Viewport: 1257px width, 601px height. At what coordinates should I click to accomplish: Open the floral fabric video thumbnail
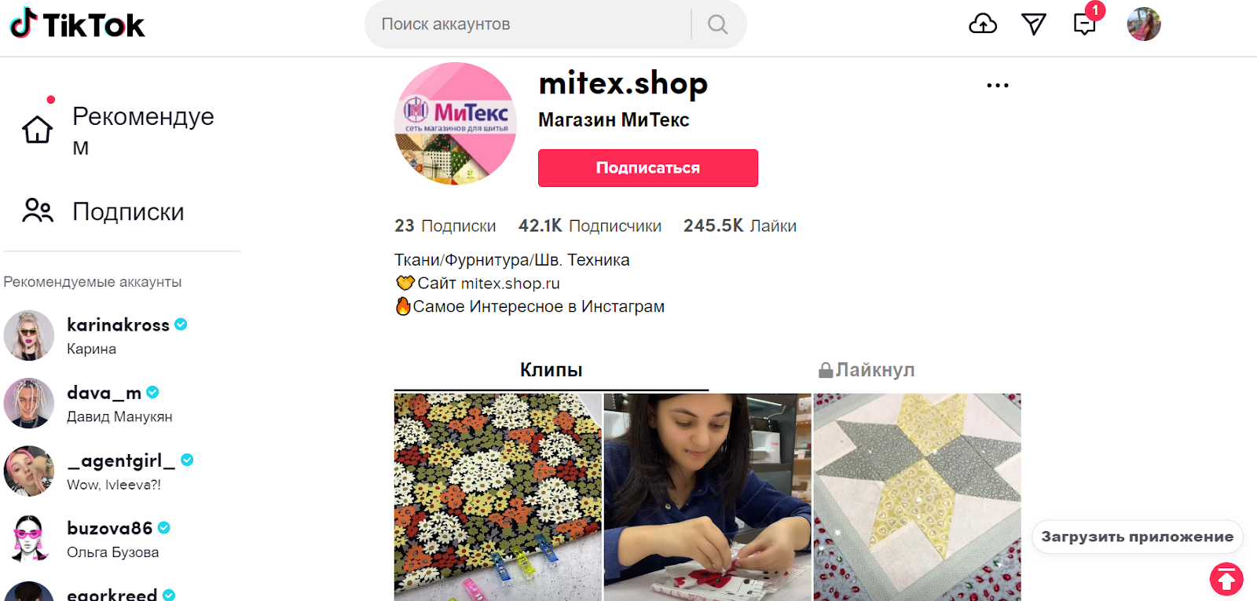coord(498,497)
